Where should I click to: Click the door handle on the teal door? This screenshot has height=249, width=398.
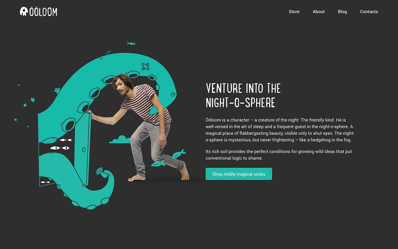pos(84,150)
